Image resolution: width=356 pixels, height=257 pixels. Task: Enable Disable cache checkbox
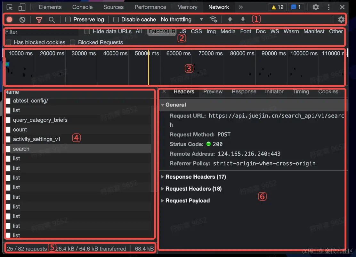tap(116, 20)
